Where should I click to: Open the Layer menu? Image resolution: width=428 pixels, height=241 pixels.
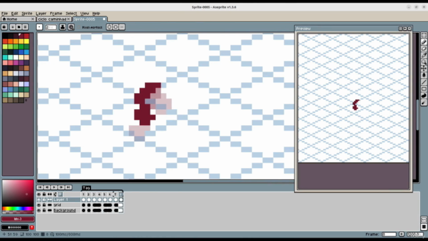pos(41,13)
